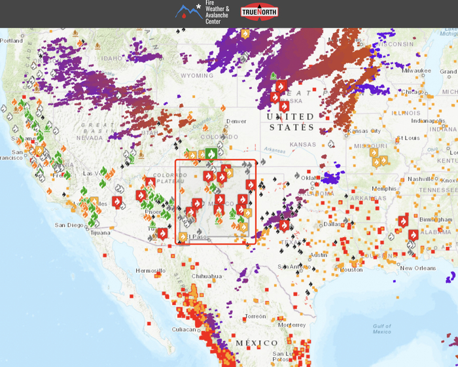Open the southernmost red fire marker in Nebraska
458x367 pixels.
pos(284,107)
